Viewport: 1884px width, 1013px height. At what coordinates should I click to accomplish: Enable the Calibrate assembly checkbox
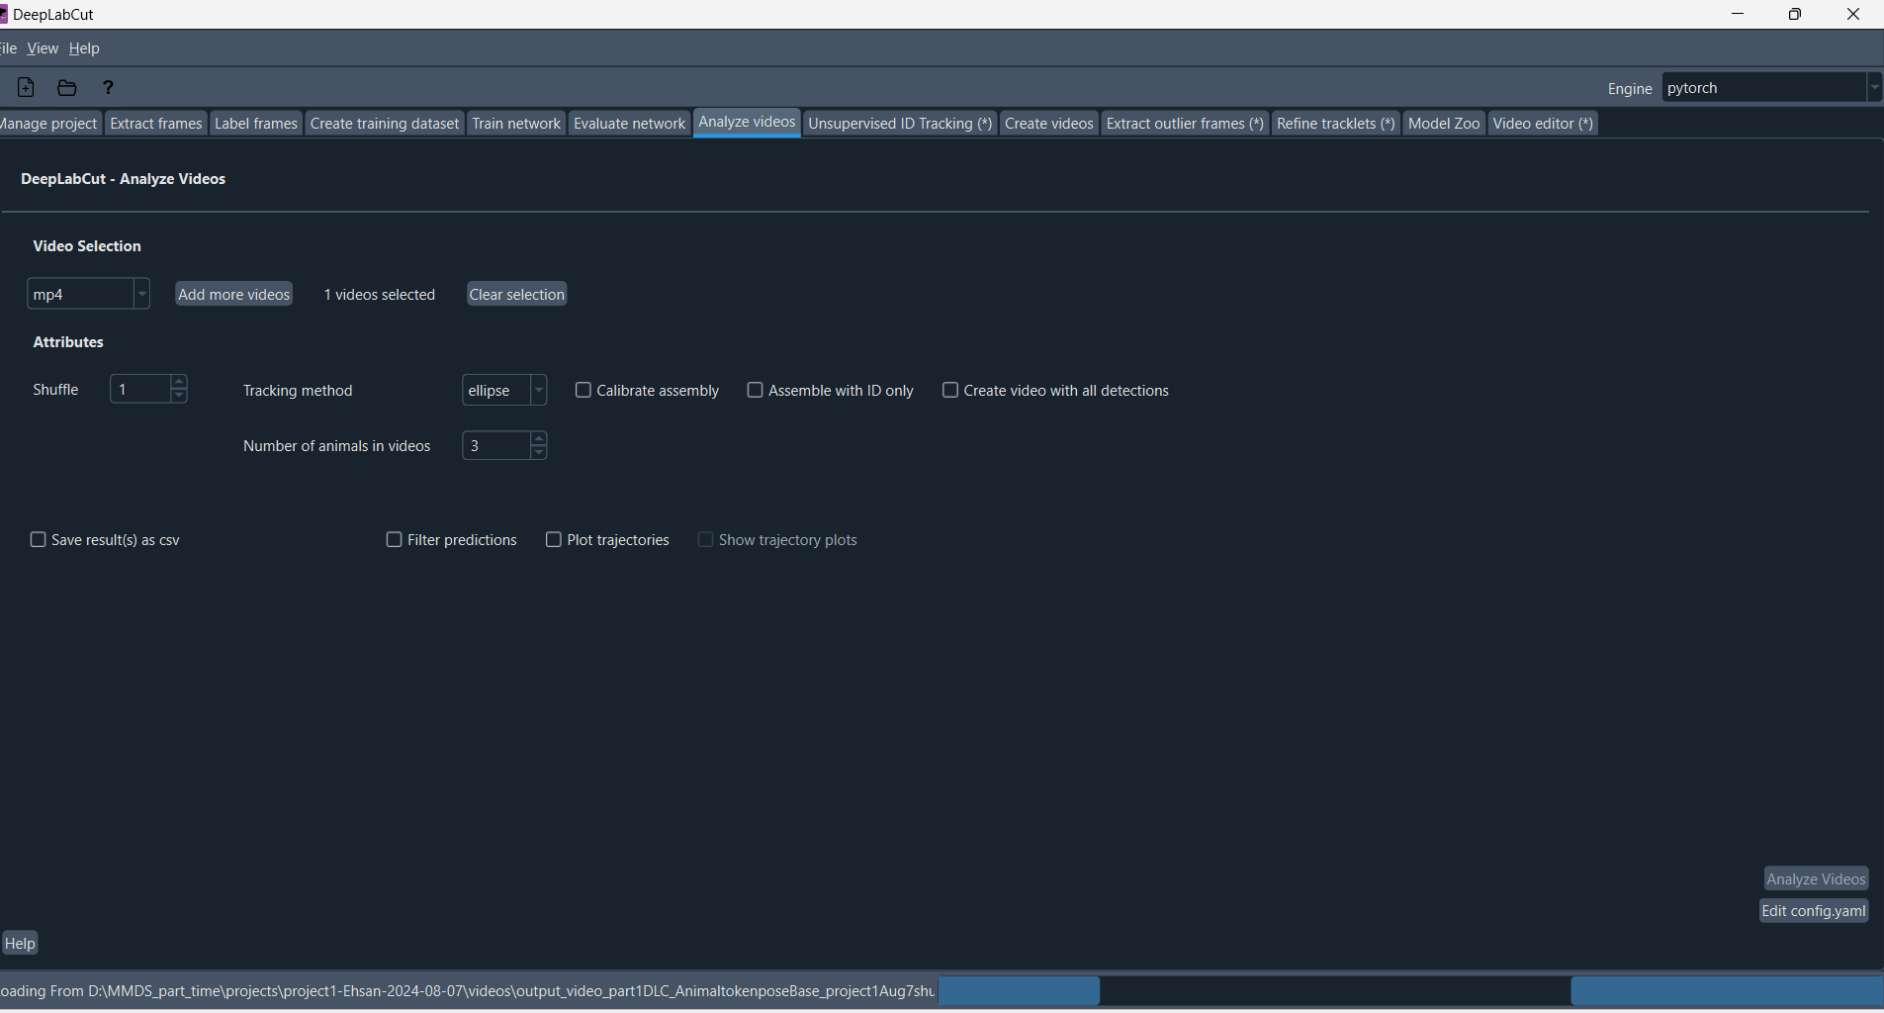click(583, 390)
